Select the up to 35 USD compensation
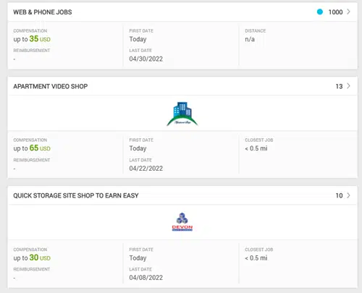The height and width of the screenshot is (293, 362). coord(32,39)
